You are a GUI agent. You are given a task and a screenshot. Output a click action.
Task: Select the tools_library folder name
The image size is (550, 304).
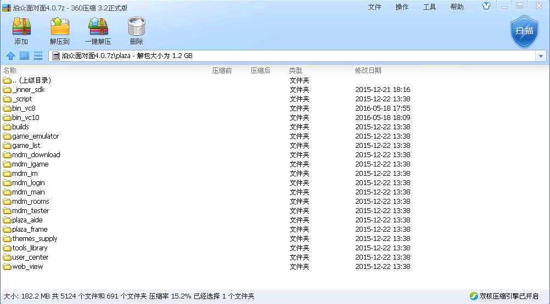30,248
